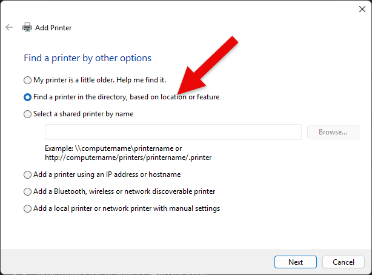Click the "Add Printer" title text
The image size is (372, 275).
53,27
